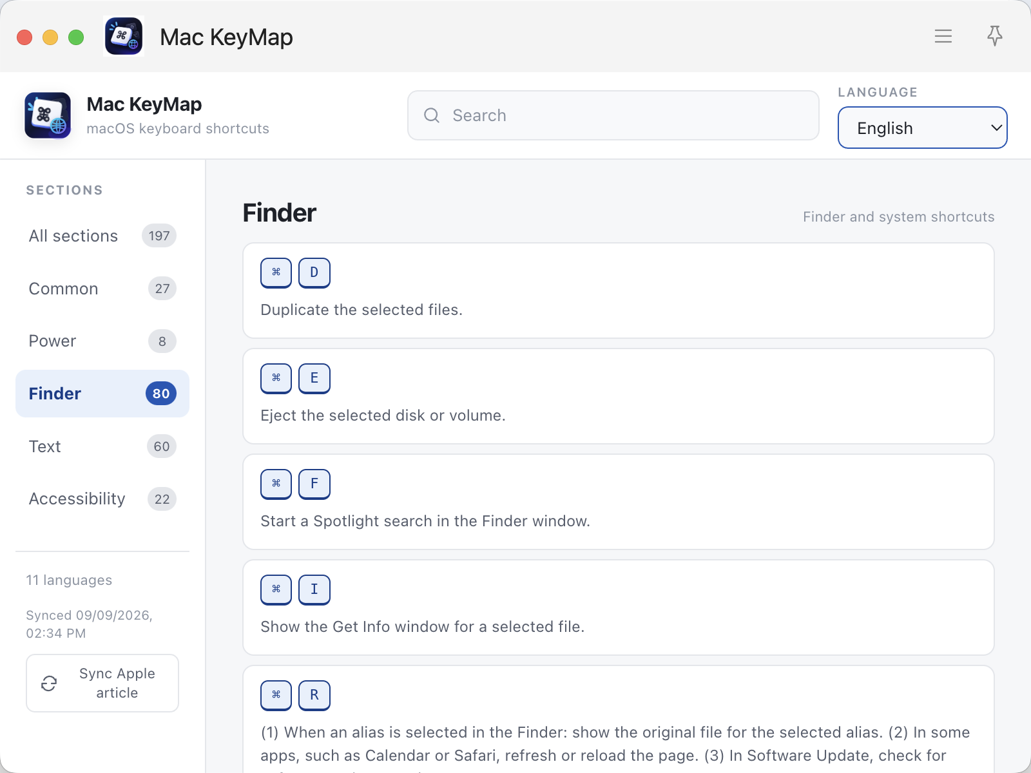This screenshot has width=1031, height=773.
Task: Click the Show the Get Info window description
Action: pyautogui.click(x=423, y=627)
